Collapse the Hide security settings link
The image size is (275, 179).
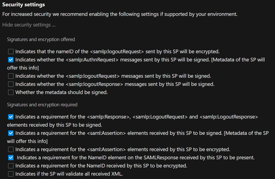(x=29, y=25)
